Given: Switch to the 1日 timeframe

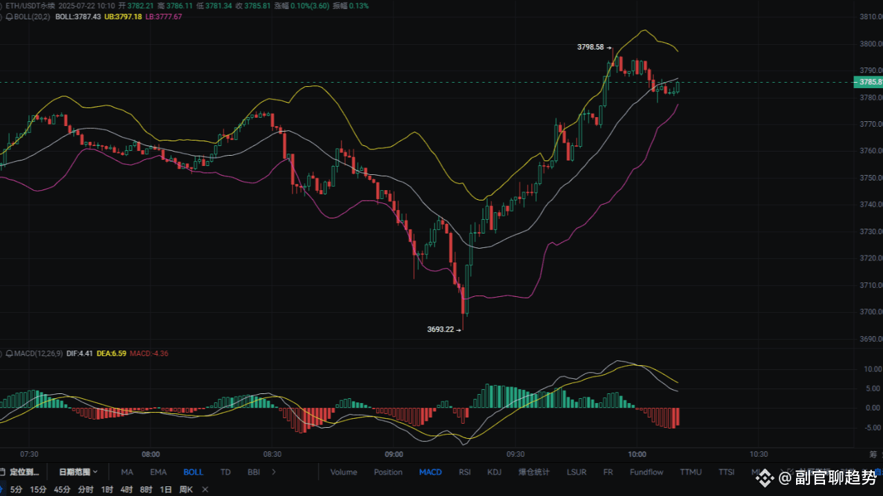Looking at the screenshot, I should click(x=166, y=489).
